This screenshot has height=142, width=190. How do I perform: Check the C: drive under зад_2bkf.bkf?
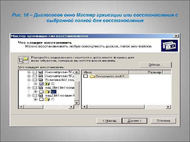click(x=41, y=92)
